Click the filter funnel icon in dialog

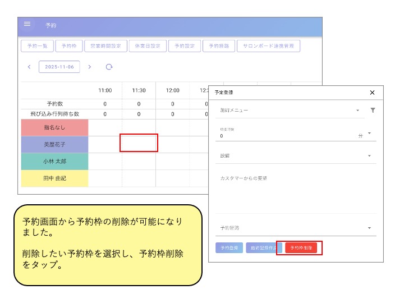[373, 111]
